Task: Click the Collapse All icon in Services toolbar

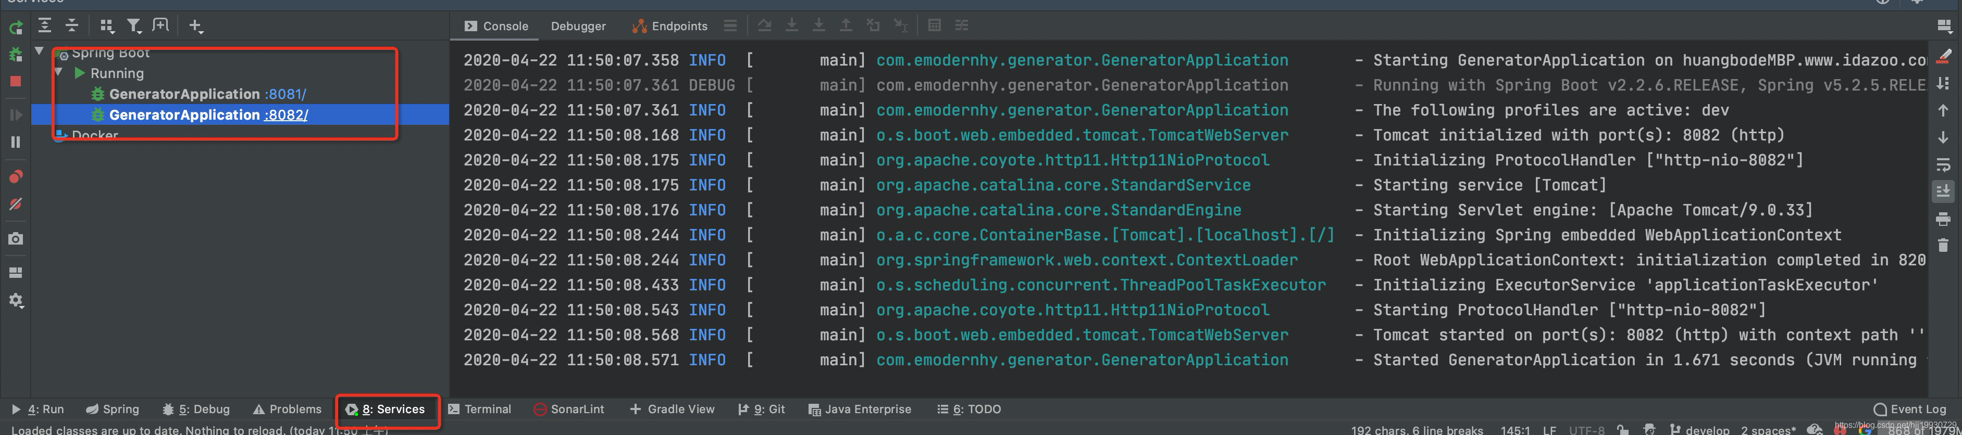Action: [71, 26]
